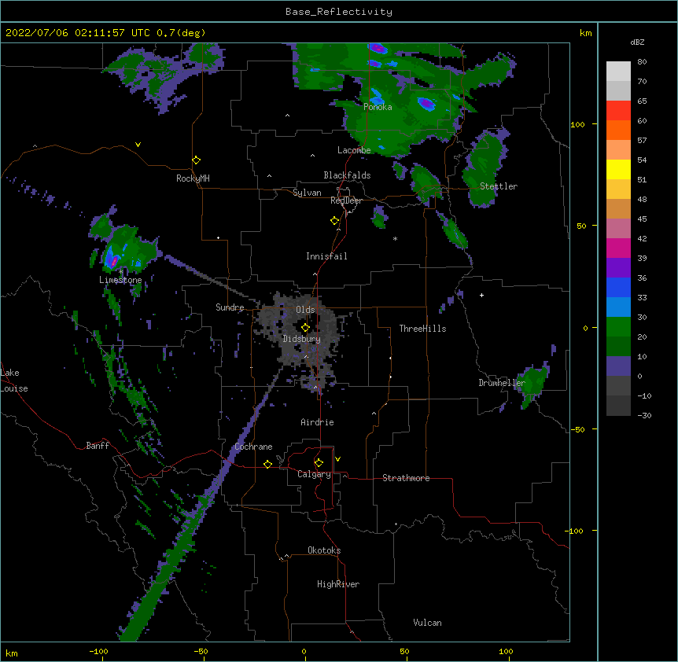Image resolution: width=678 pixels, height=662 pixels.
Task: Pick the red 65 dBZ legend swatch
Action: [618, 110]
